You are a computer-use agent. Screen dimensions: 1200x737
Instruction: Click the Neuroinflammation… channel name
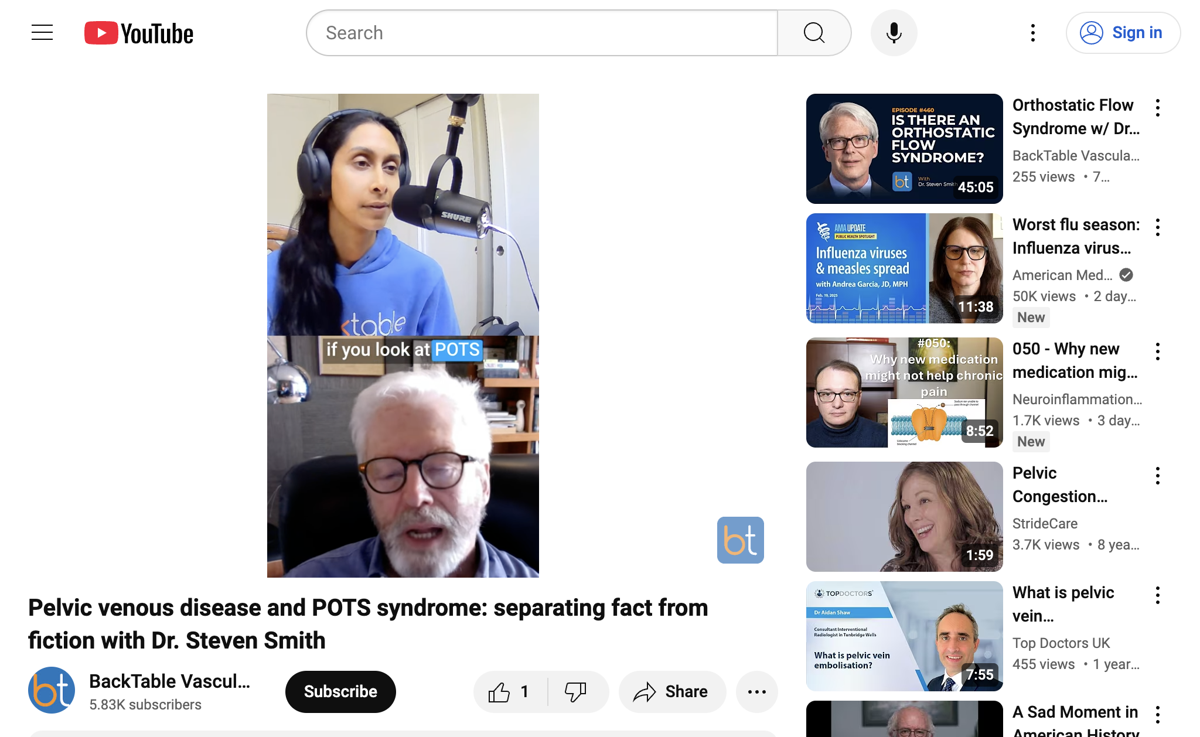click(x=1077, y=399)
